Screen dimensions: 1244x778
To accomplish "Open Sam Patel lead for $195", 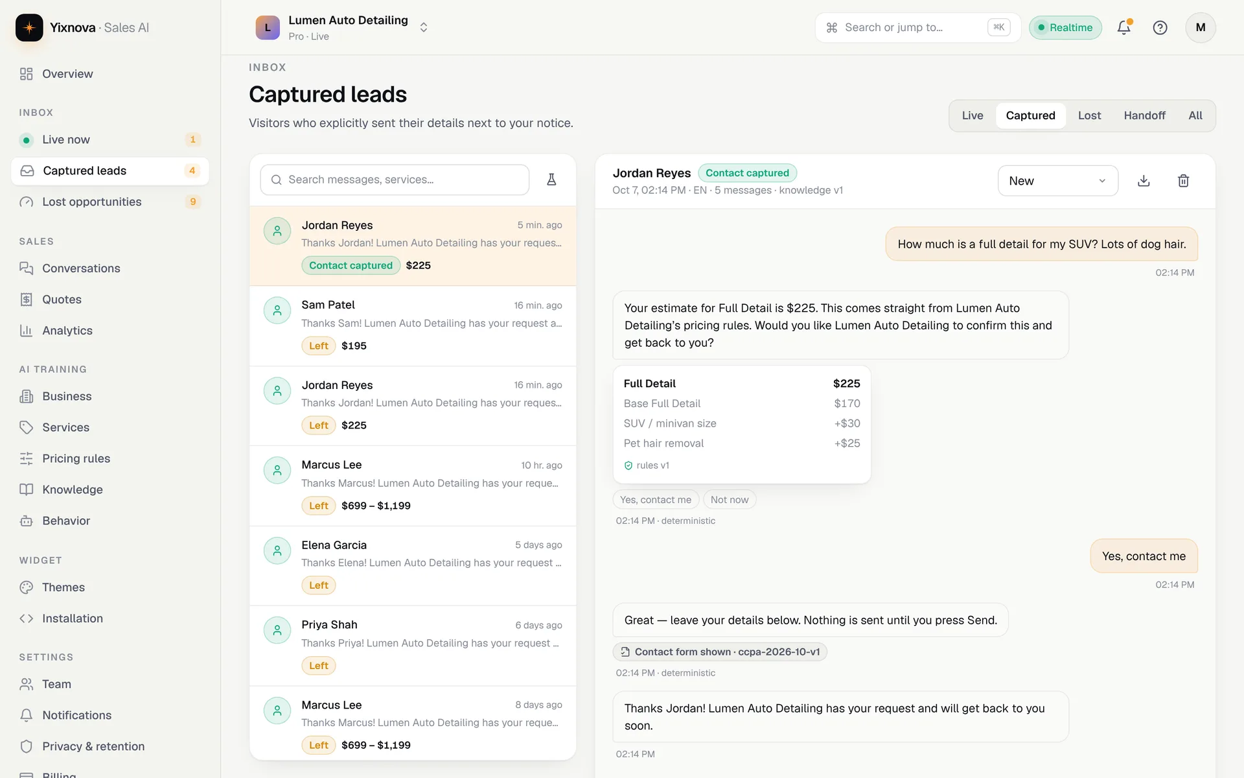I will [x=413, y=326].
